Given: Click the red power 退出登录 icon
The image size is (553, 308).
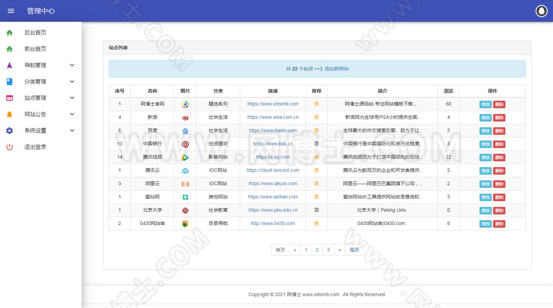Looking at the screenshot, I should (9, 147).
